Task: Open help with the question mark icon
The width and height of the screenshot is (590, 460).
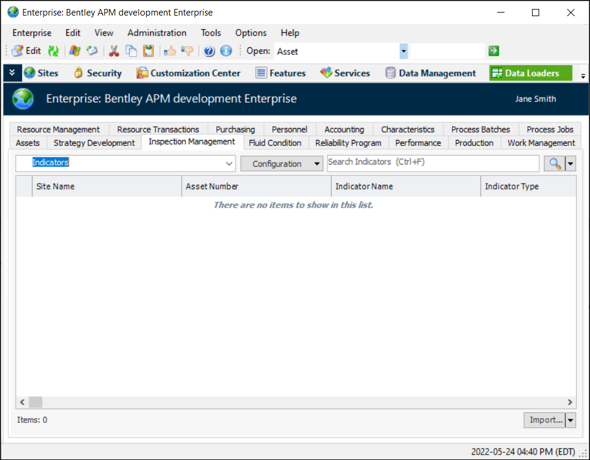Action: point(209,51)
